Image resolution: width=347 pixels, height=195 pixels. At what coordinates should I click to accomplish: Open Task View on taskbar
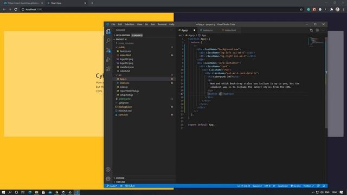[23, 192]
